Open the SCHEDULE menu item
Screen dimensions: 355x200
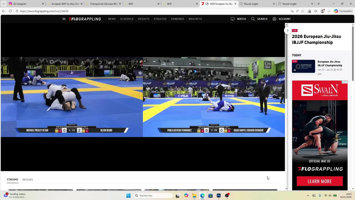(127, 19)
